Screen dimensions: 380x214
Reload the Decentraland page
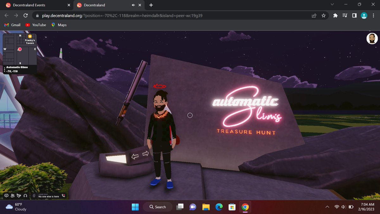pos(26,15)
